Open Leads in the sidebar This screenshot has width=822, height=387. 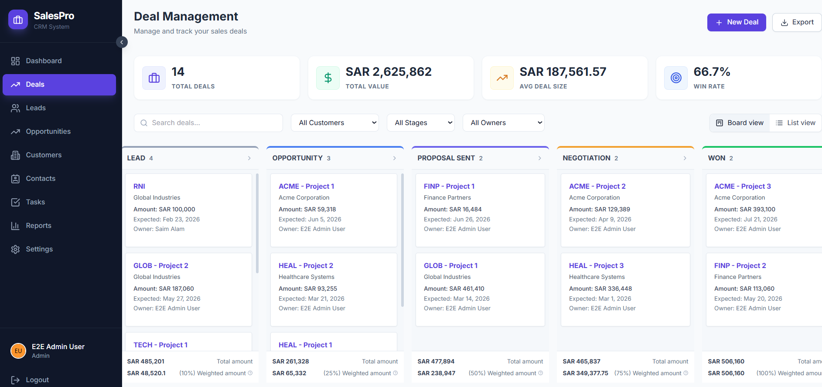pos(59,108)
